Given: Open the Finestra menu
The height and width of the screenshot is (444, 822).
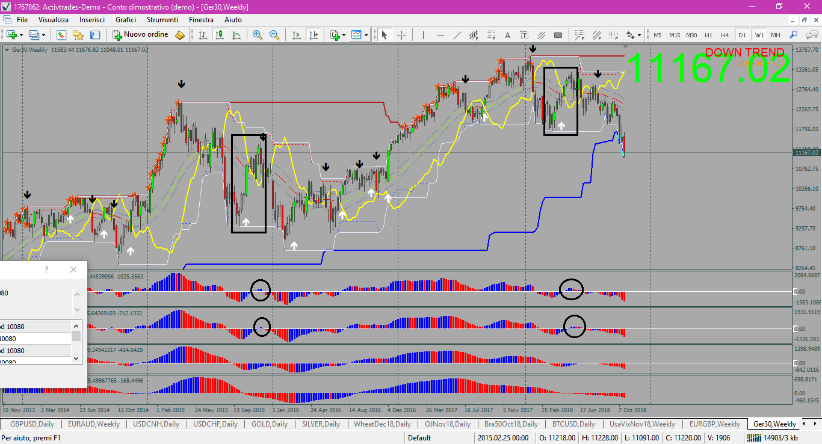Looking at the screenshot, I should pos(201,20).
